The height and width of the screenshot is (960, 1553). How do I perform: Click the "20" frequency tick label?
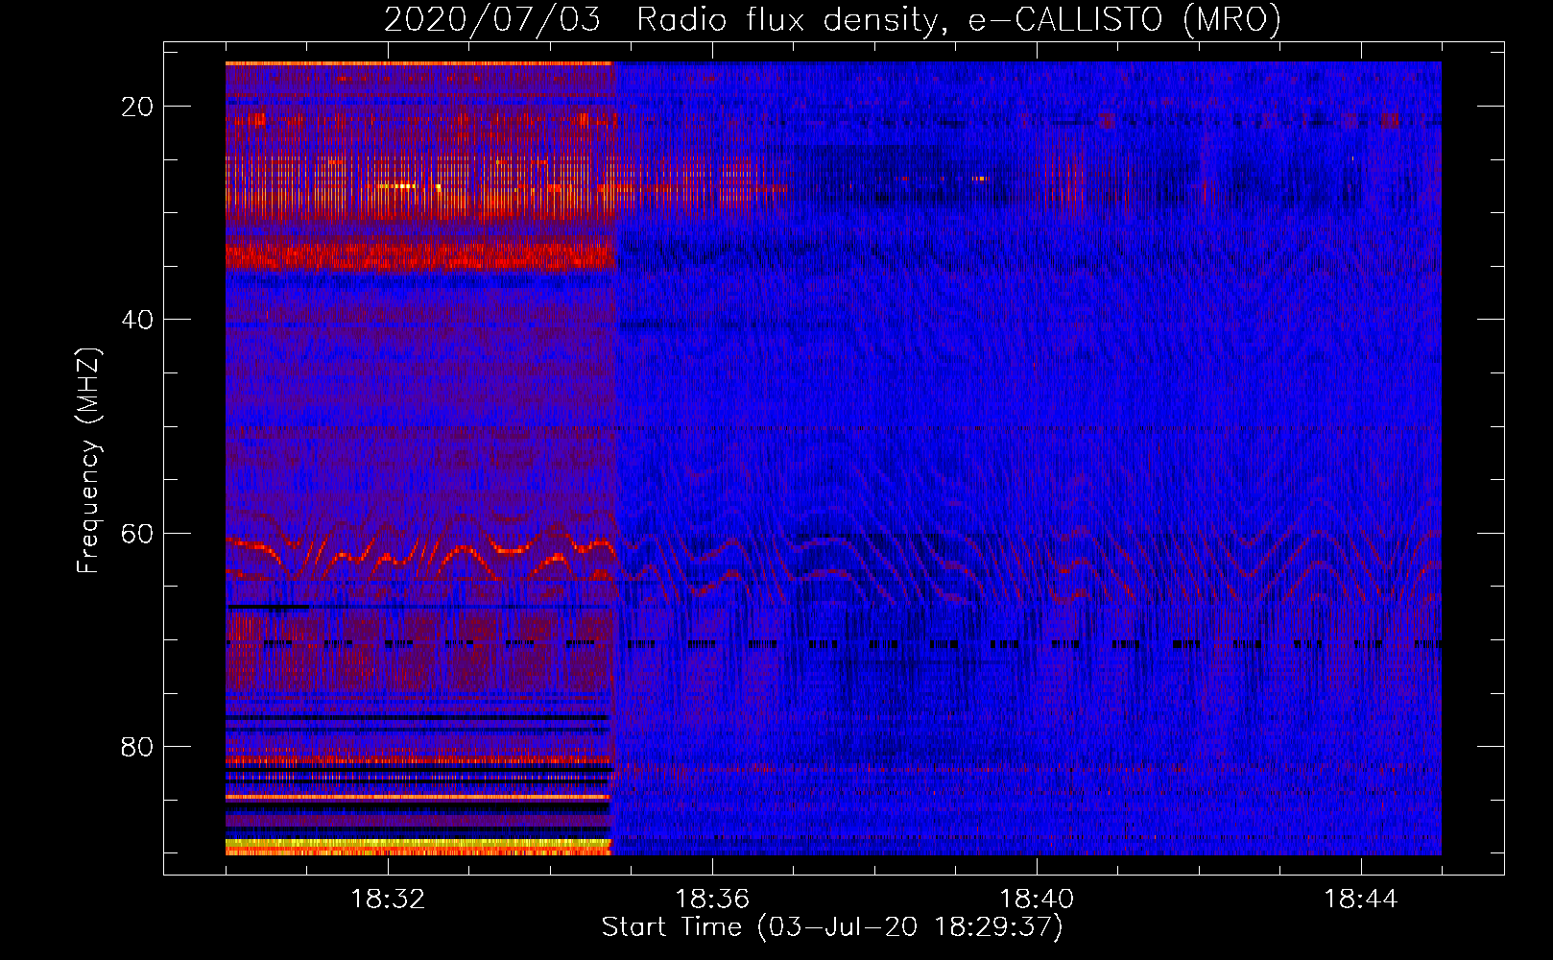coord(138,107)
